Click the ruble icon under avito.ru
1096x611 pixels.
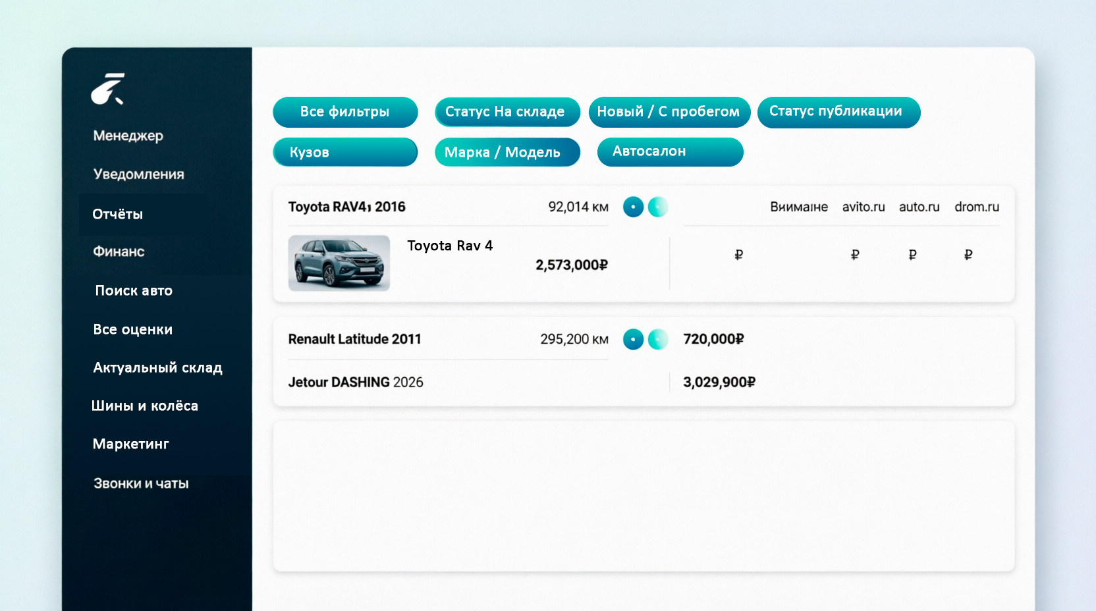pos(855,255)
